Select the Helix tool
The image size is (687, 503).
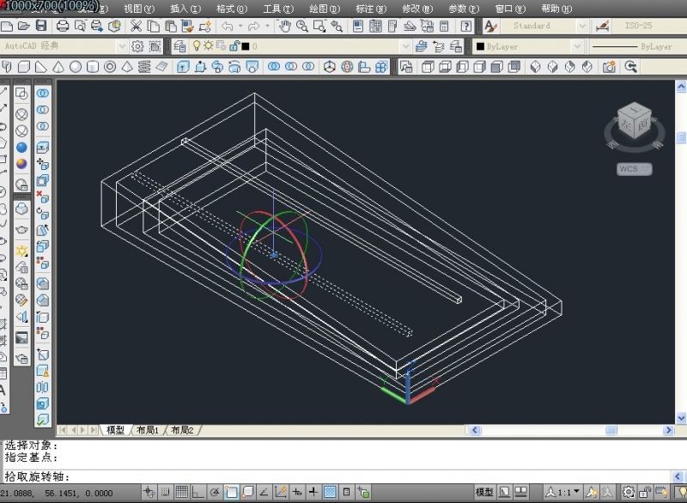[x=144, y=67]
